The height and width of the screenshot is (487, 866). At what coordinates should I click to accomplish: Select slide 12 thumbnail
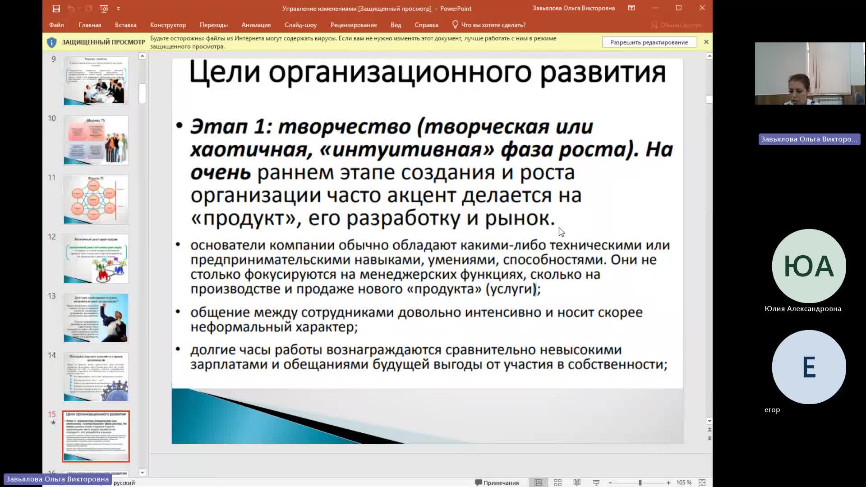(96, 258)
